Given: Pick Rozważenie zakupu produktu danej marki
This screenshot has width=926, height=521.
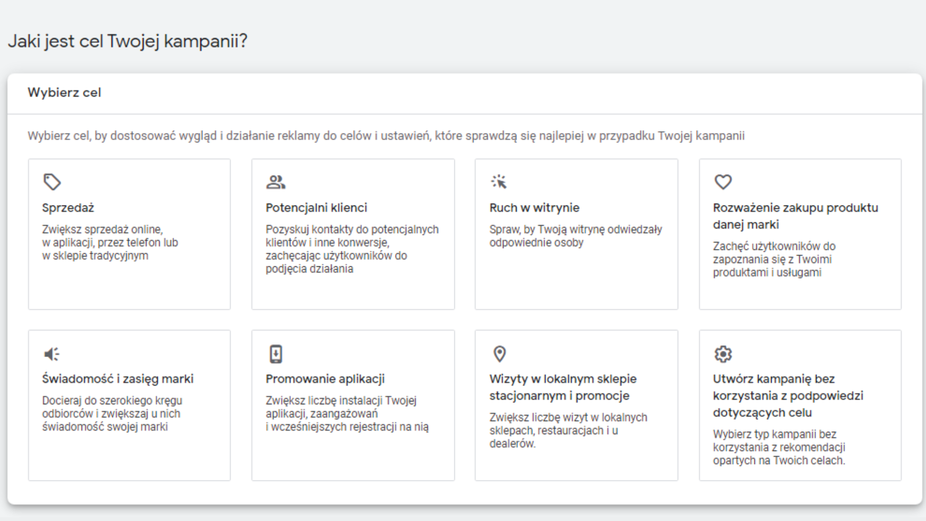Looking at the screenshot, I should click(796, 216).
